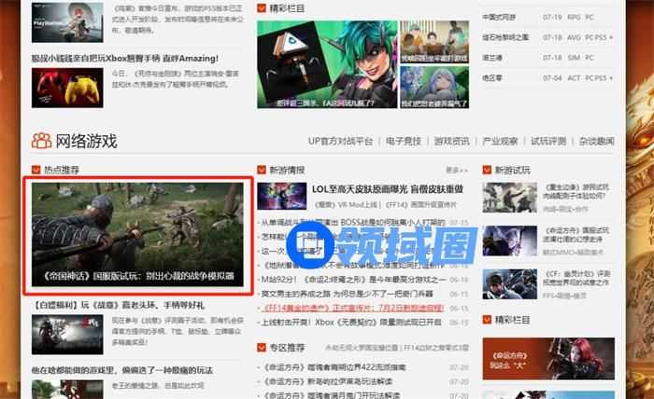View the green-haired character featured image

pos(324,63)
